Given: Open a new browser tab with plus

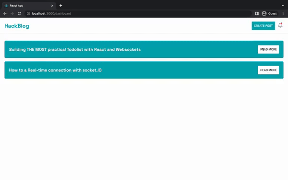Looking at the screenshot, I should [x=61, y=6].
